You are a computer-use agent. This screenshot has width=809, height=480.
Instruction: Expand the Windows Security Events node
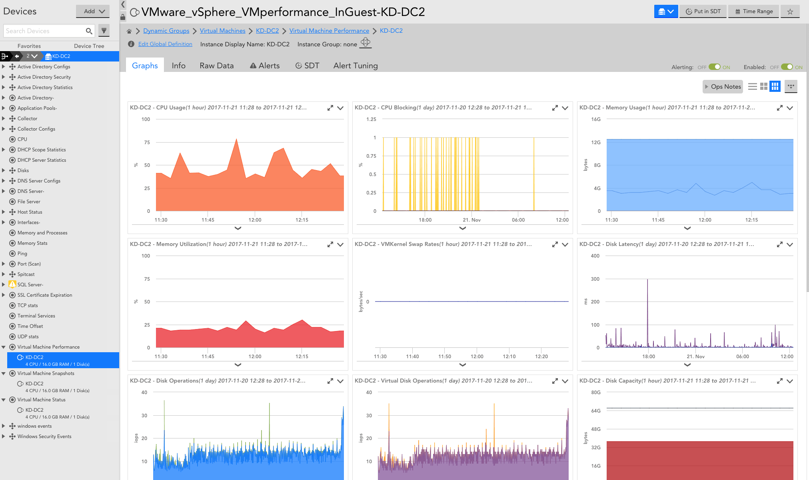4,436
